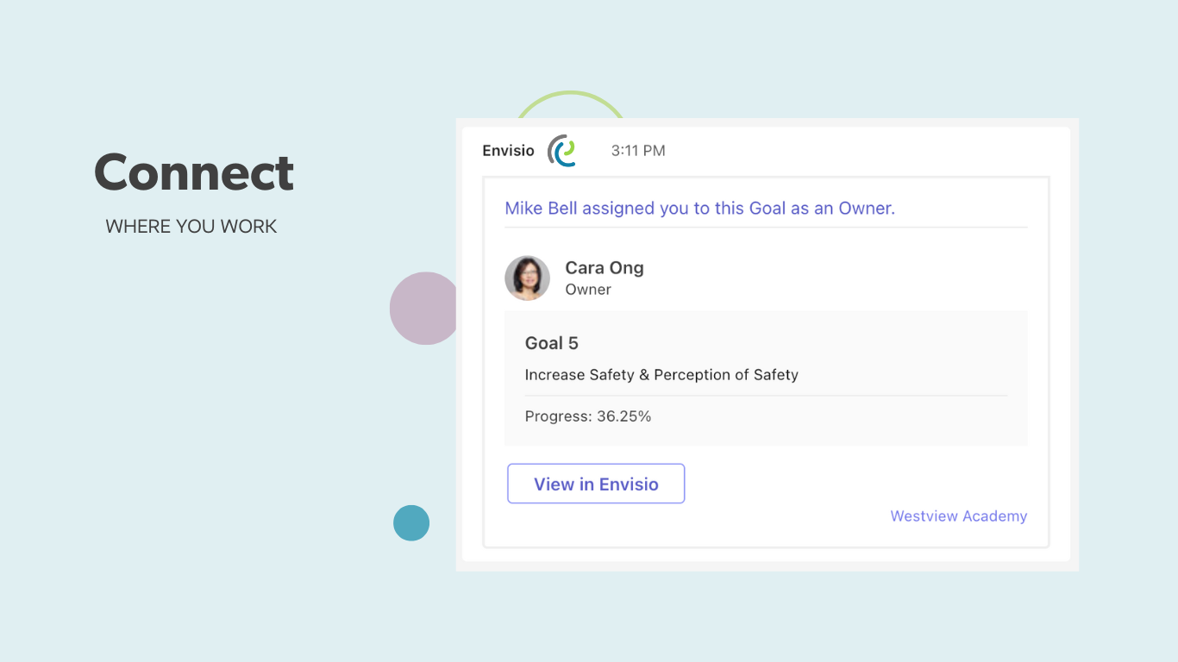The image size is (1178, 662).
Task: Open the Mike Bell assignment notice link
Action: point(699,208)
